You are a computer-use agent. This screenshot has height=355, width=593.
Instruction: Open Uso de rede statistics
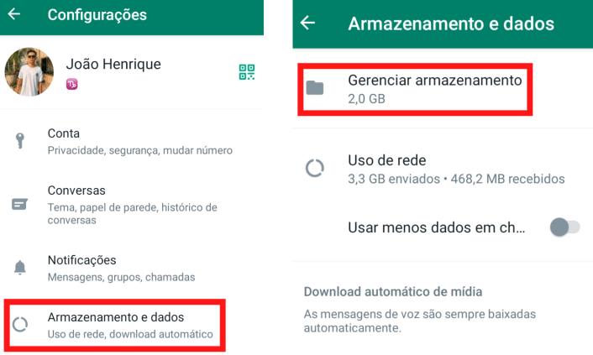point(443,169)
